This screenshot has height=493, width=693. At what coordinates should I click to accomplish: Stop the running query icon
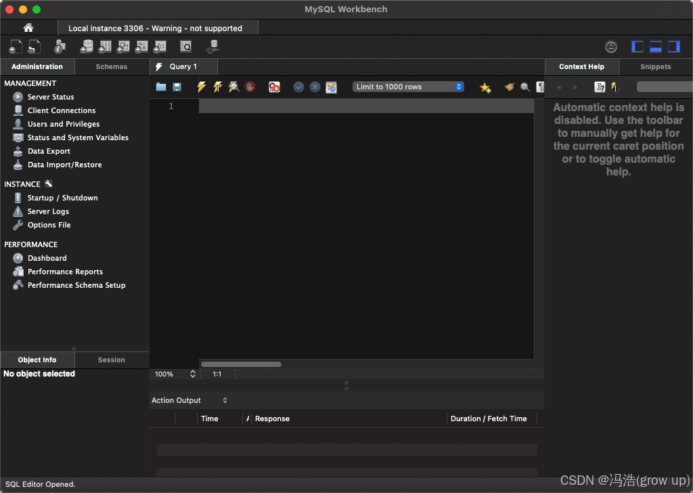[250, 87]
